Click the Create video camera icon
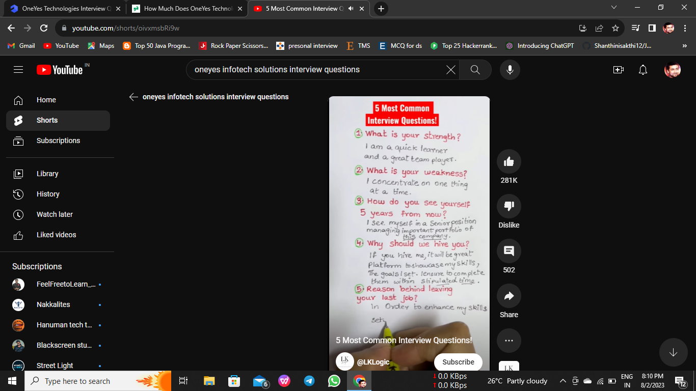 [619, 70]
